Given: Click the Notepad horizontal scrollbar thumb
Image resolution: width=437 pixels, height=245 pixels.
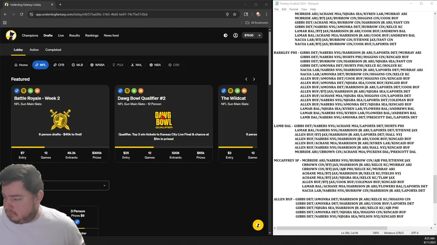Looking at the screenshot, I should [332, 228].
